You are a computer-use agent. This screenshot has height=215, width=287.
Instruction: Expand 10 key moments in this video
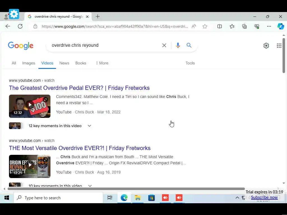coord(90,186)
